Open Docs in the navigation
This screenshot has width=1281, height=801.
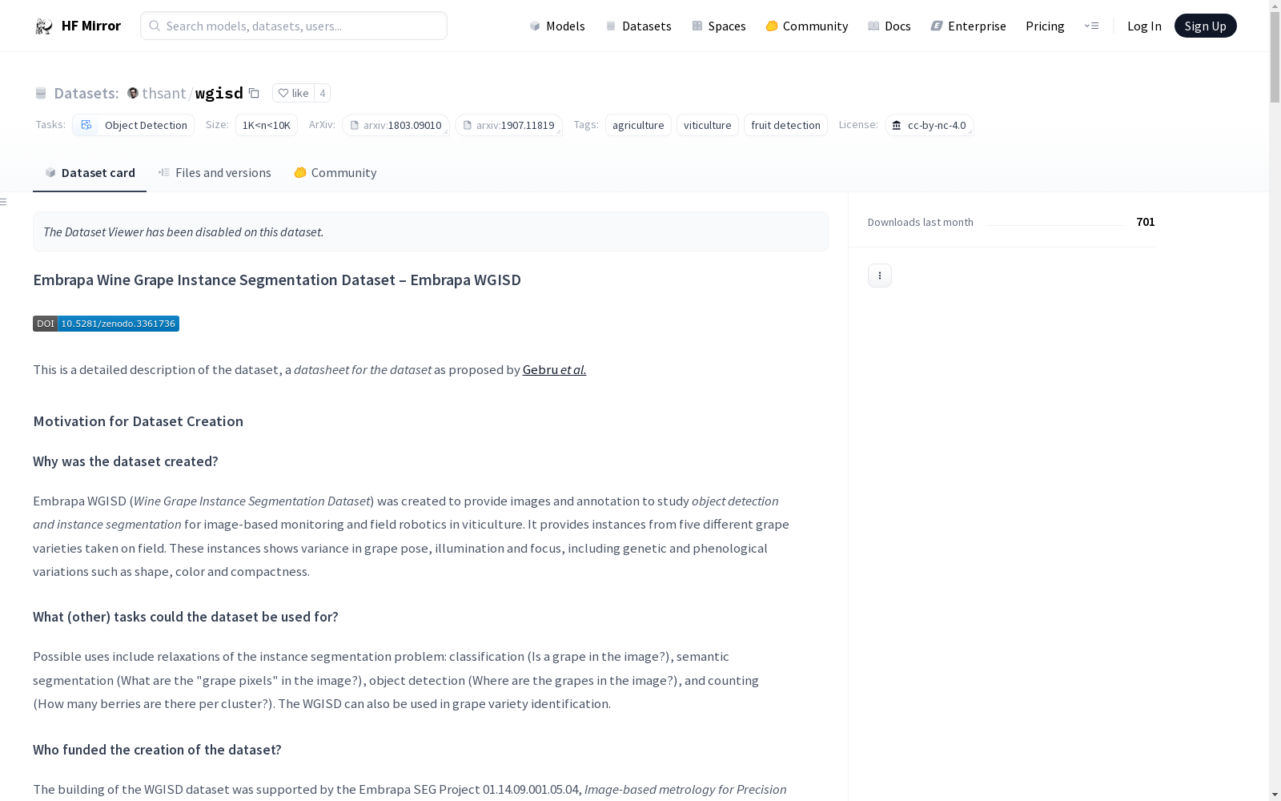point(889,26)
